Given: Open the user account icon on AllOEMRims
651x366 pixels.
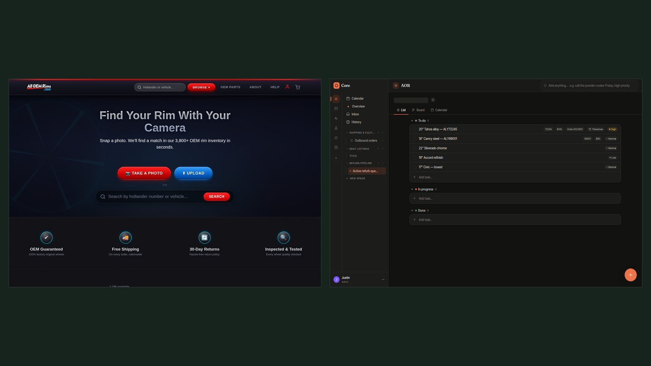Looking at the screenshot, I should [x=287, y=87].
